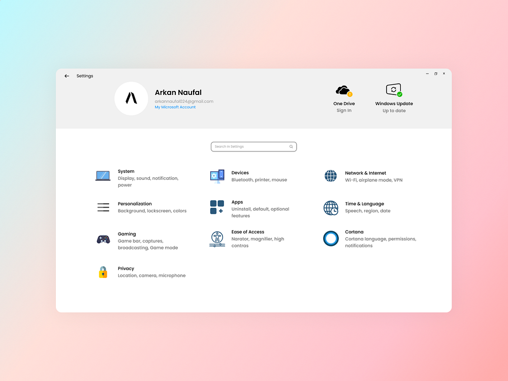Click the Windows Update sync icon
Viewport: 508px width, 381px height.
coord(394,89)
